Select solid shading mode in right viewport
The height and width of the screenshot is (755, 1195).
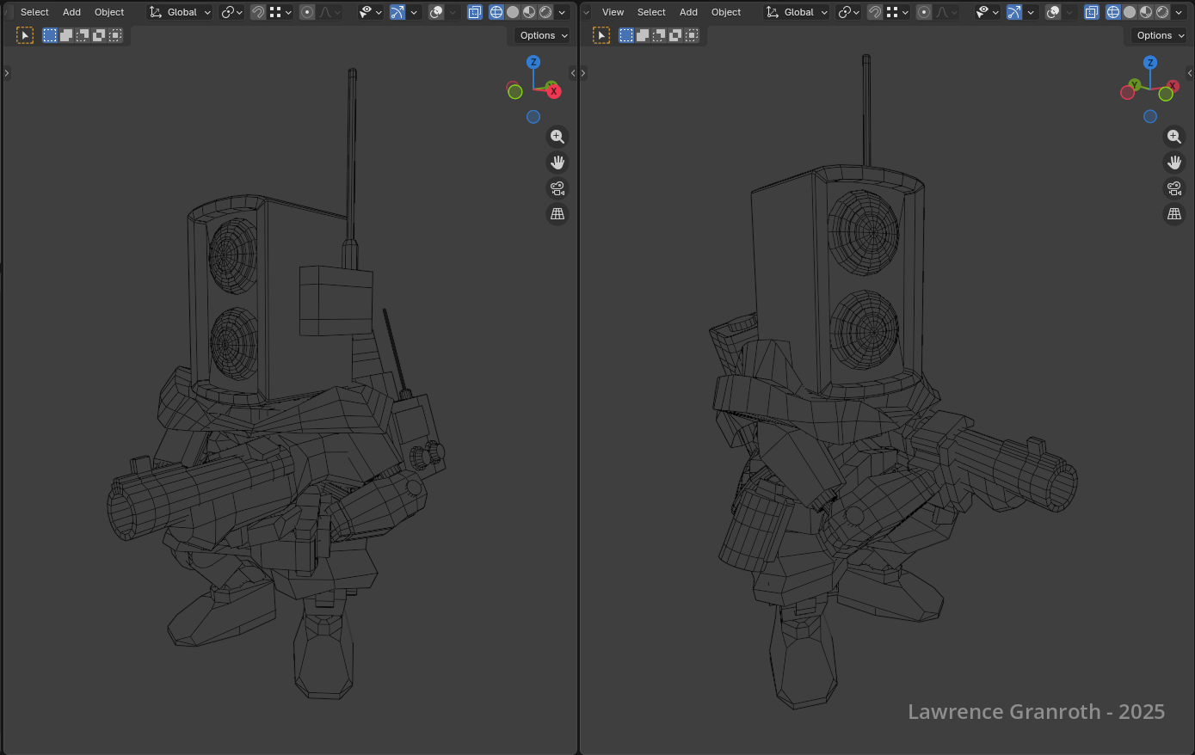tap(1130, 12)
